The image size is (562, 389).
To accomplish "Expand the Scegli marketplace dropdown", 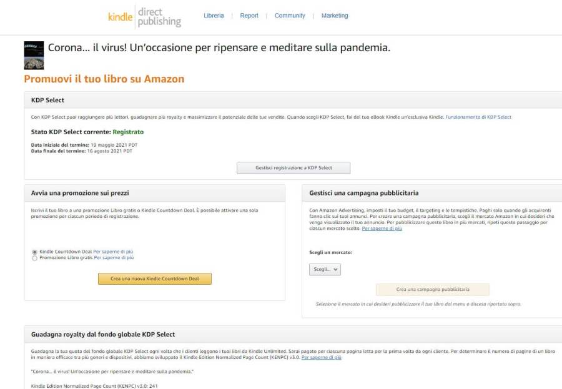I will (325, 270).
